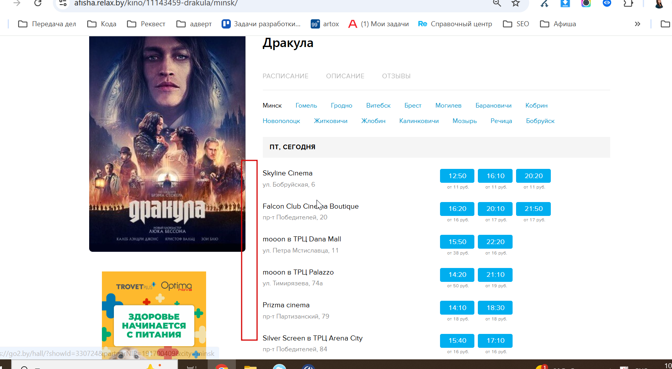Select city Витебск
The height and width of the screenshot is (369, 672).
tap(378, 106)
